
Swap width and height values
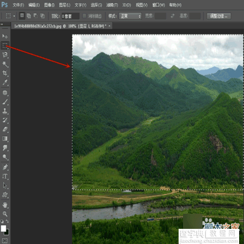click(x=172, y=16)
